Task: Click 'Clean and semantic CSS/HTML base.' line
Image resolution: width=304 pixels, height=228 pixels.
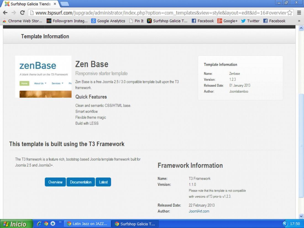Action: (103, 106)
